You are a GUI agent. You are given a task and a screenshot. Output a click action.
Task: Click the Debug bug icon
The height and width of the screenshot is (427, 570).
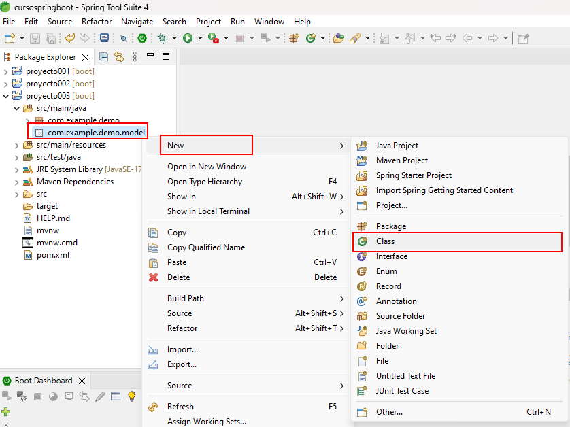point(162,38)
